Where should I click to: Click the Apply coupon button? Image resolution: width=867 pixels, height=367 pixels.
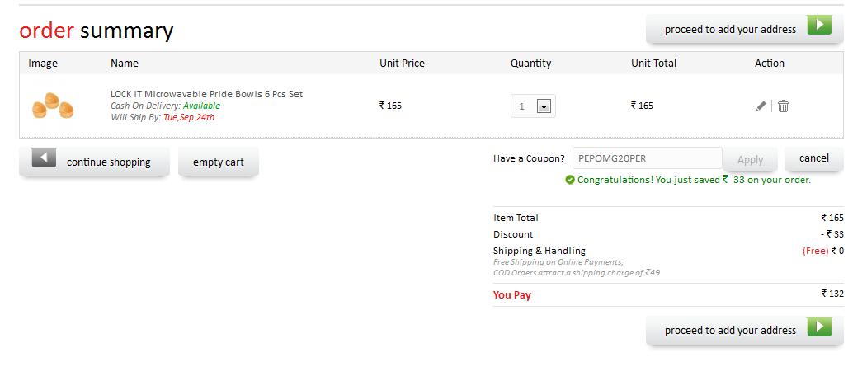751,159
